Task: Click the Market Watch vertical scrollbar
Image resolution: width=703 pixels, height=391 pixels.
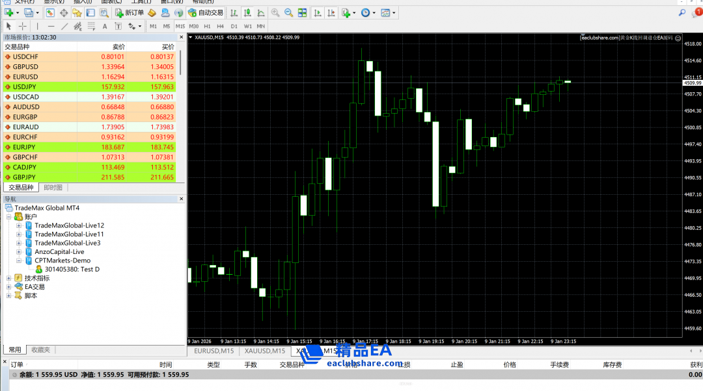Action: coord(180,65)
